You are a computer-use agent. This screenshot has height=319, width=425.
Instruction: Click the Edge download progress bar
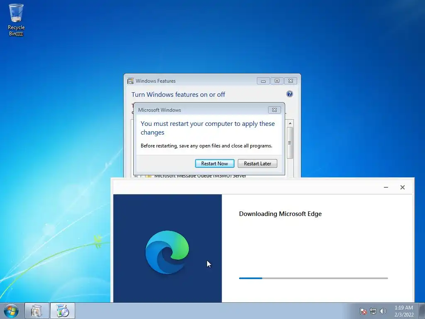(313, 278)
